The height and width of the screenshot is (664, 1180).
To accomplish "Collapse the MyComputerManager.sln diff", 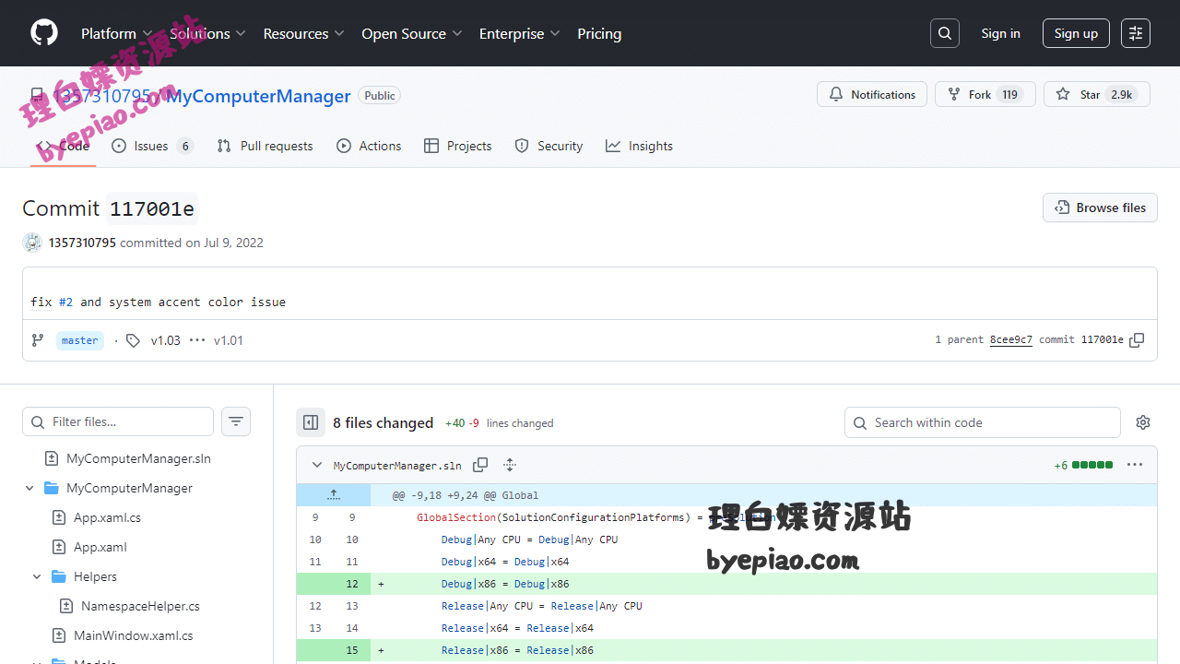I will [x=317, y=465].
